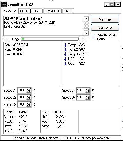Click the 1,6% CPU usage value
This screenshot has height=141, width=123.
pos(83,39)
